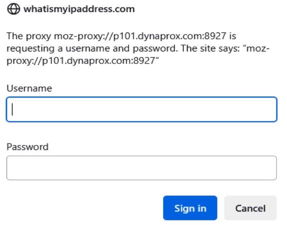The image size is (287, 225).
Task: Click the site identity globe in the dialog header
Action: [x=13, y=9]
